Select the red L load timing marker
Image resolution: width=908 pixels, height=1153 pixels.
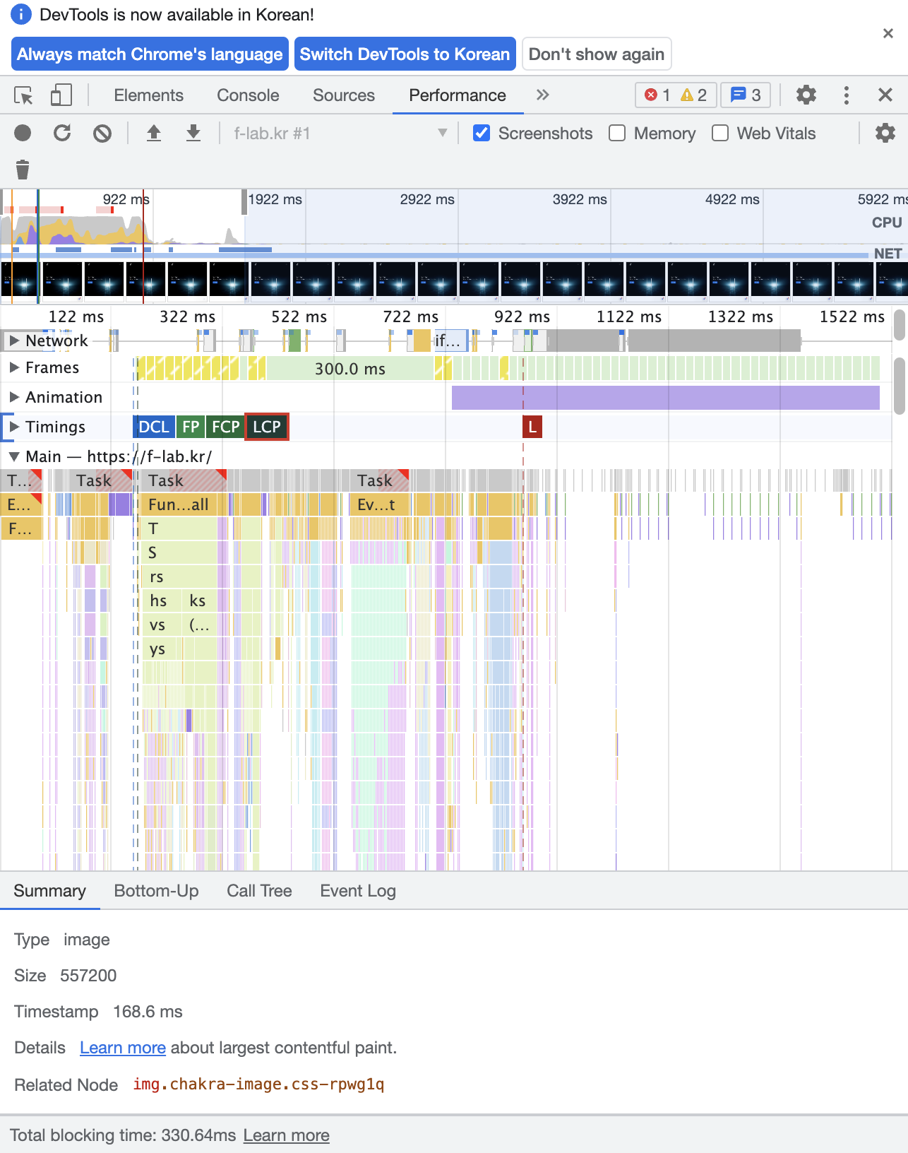pos(532,427)
